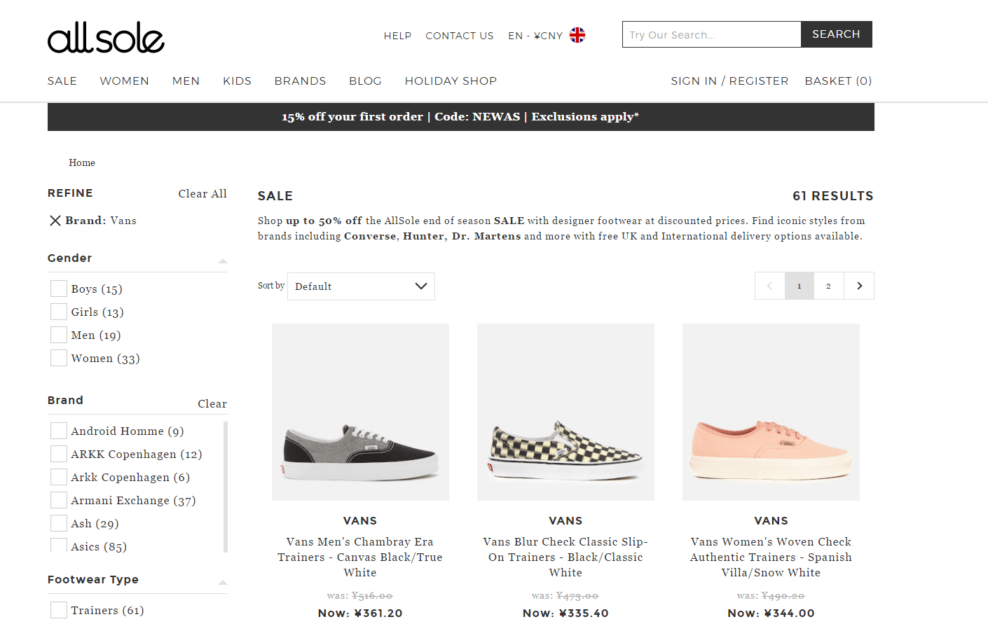Go to next results page arrow
This screenshot has height=638, width=988.
tap(859, 286)
